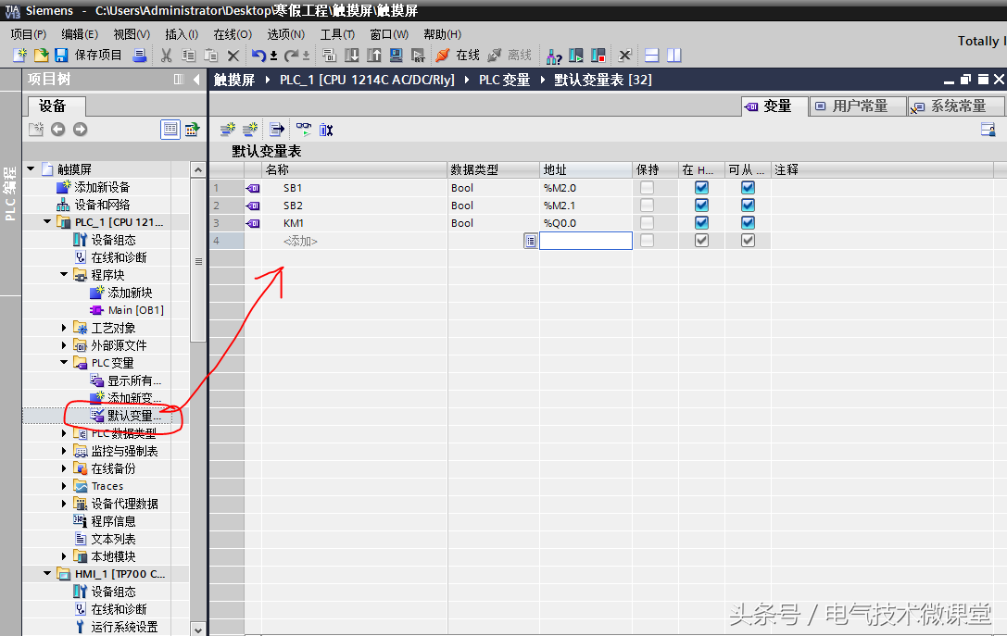Uncheck HMI accessible checkbox for KM1
Image resolution: width=1007 pixels, height=636 pixels.
[749, 223]
